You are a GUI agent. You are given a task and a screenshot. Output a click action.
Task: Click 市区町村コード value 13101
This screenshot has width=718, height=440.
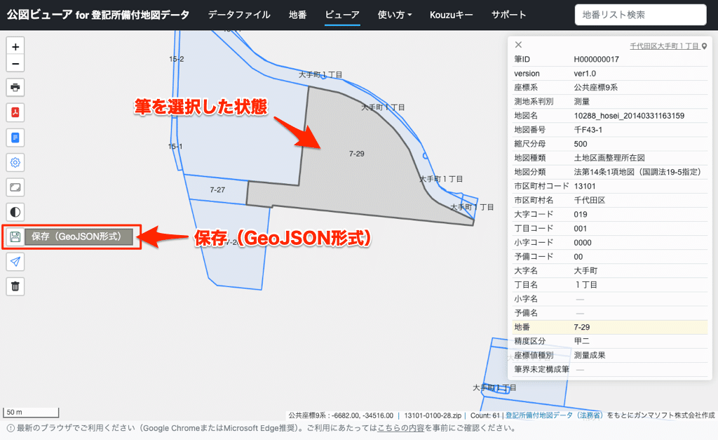click(585, 186)
